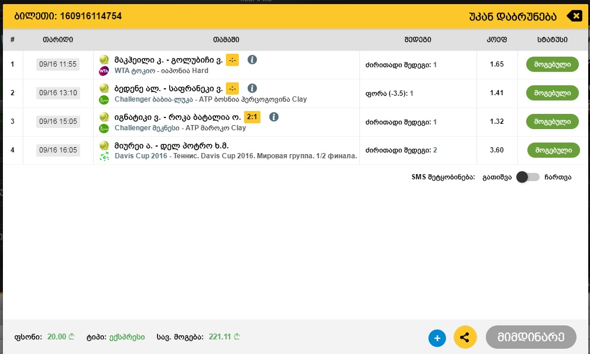Click Challenger ბანია-ლუკა tournament text
The height and width of the screenshot is (354, 590).
pyautogui.click(x=153, y=99)
